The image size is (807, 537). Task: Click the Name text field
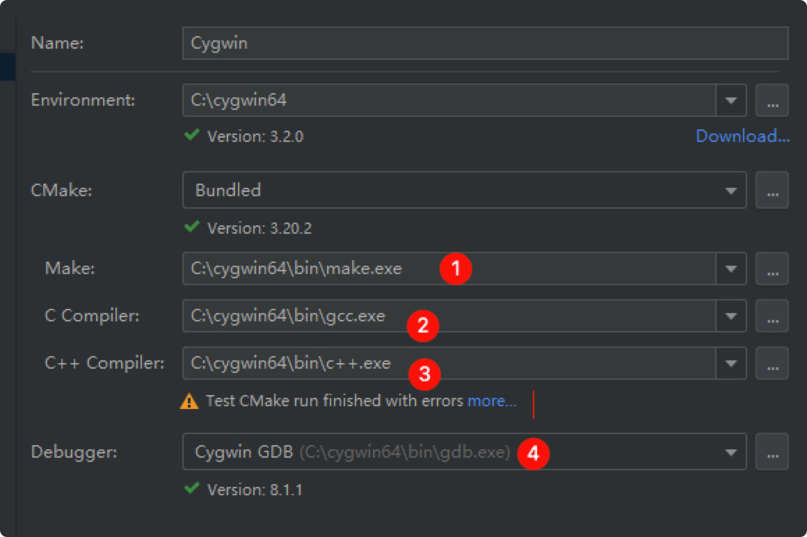[484, 43]
